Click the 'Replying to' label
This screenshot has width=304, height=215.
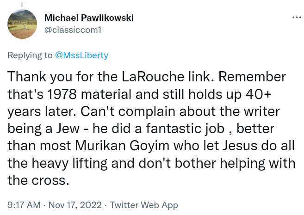(30, 55)
